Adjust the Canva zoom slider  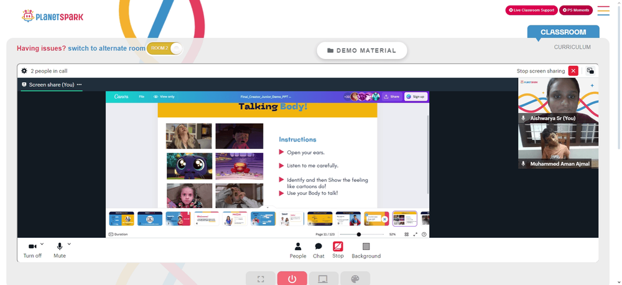[x=359, y=234]
